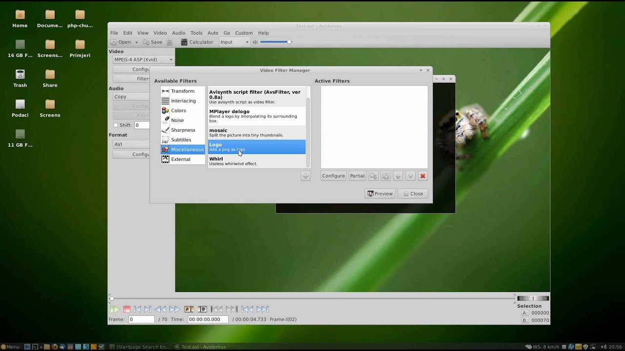Image resolution: width=625 pixels, height=351 pixels.
Task: Open the Custom menu
Action: (244, 33)
